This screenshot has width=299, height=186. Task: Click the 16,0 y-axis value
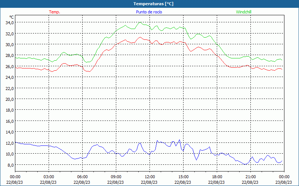pos(10,121)
